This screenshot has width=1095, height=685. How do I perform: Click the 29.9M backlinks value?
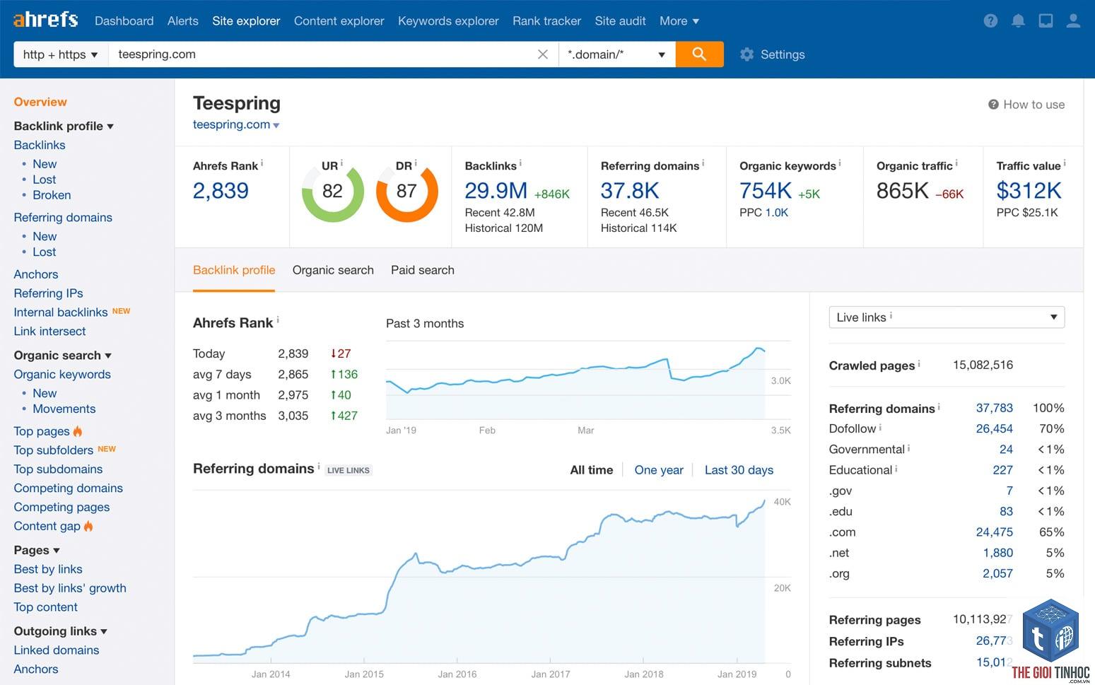tap(496, 190)
